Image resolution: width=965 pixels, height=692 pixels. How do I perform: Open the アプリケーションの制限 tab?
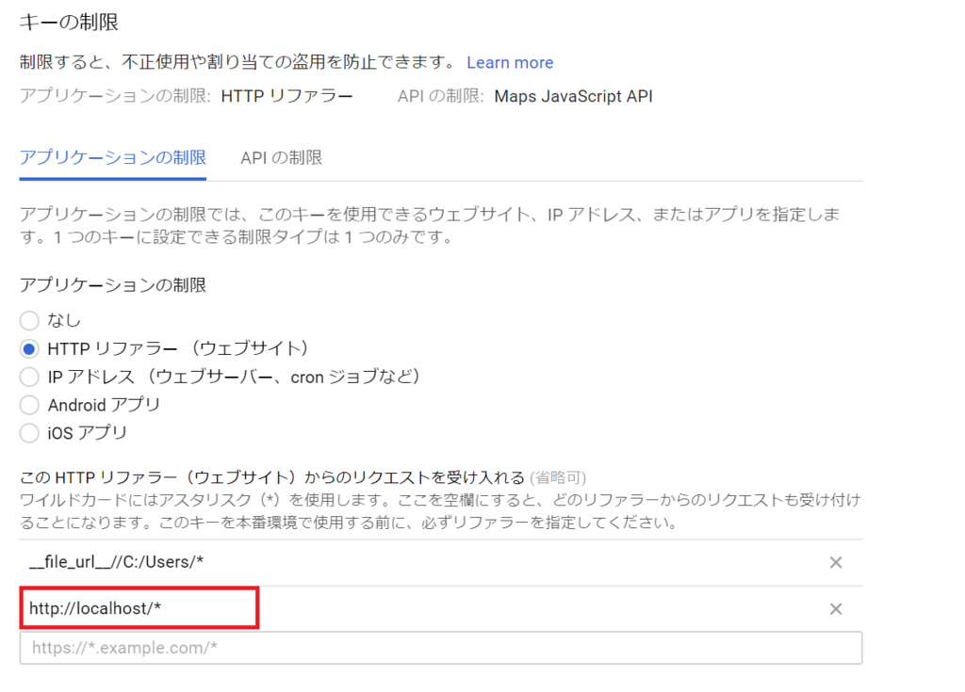click(112, 158)
